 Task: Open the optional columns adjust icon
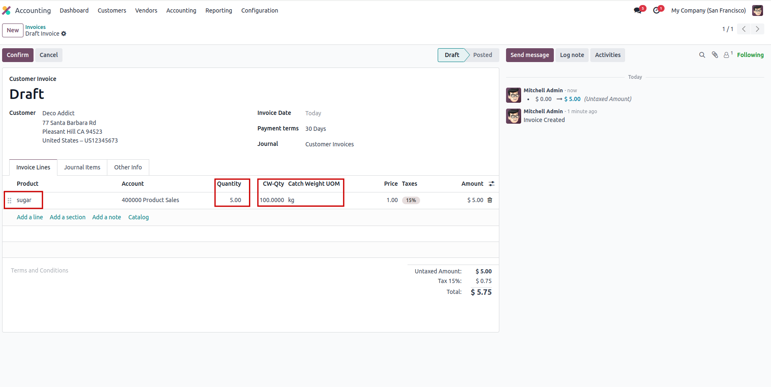[x=491, y=184]
